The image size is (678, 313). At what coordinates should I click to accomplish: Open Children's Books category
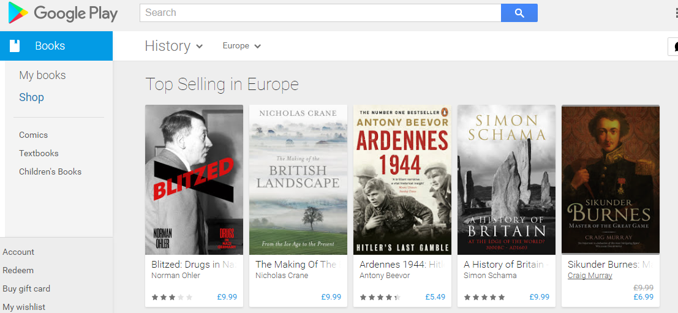coord(50,172)
